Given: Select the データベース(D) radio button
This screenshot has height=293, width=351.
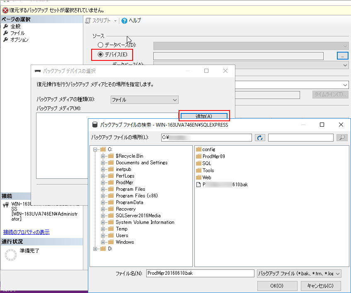Looking at the screenshot, I should point(101,45).
